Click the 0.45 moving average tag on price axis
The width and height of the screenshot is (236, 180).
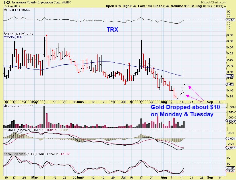pos(230,76)
